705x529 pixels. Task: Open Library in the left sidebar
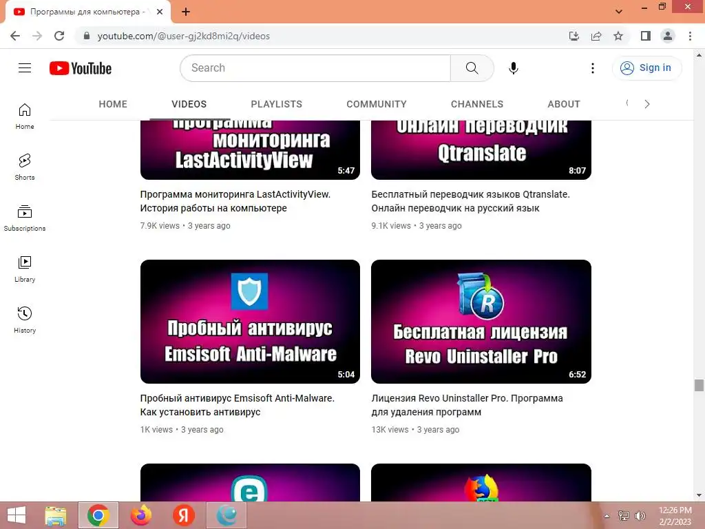25,269
